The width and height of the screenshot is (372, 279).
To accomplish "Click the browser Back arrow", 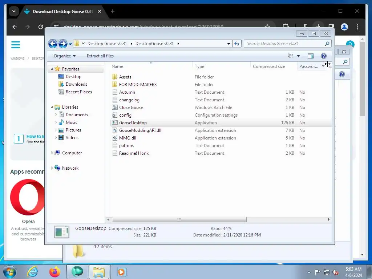I will [x=15, y=27].
